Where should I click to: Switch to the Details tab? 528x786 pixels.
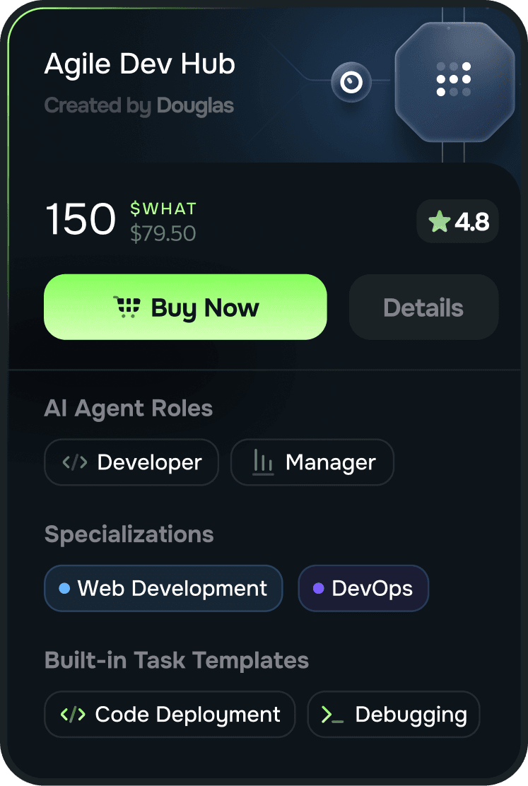tap(423, 307)
